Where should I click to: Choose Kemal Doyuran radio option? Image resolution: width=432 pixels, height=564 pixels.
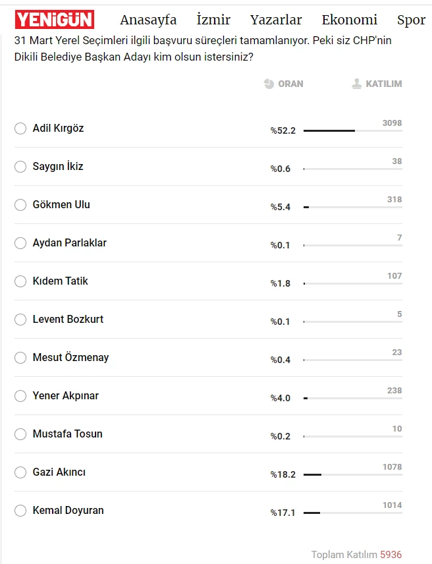click(20, 511)
